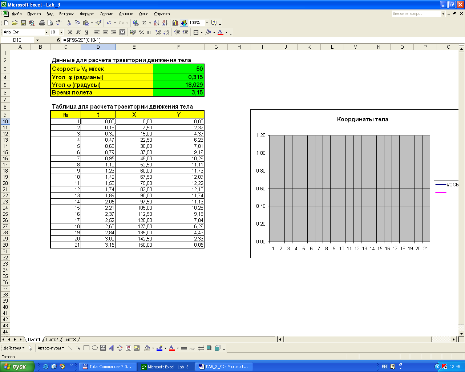Expand the fill color dropdown in the formatting toolbar
This screenshot has width=465, height=372.
pos(214,32)
